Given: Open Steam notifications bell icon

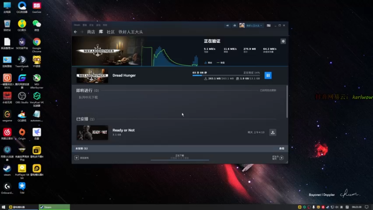Looking at the screenshot, I should pyautogui.click(x=235, y=26).
